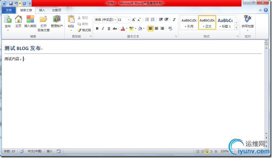The image size is (272, 158).
Task: Select the Format Painter (格式刷) brush
Action: [79, 30]
